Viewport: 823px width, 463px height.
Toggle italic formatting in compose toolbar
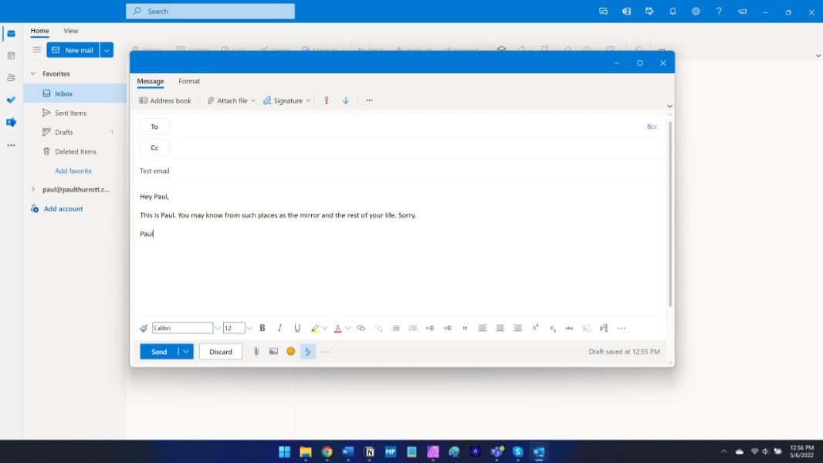tap(279, 329)
